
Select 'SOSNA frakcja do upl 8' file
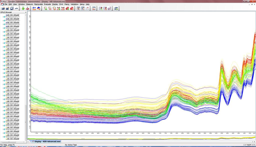[x=12, y=58]
